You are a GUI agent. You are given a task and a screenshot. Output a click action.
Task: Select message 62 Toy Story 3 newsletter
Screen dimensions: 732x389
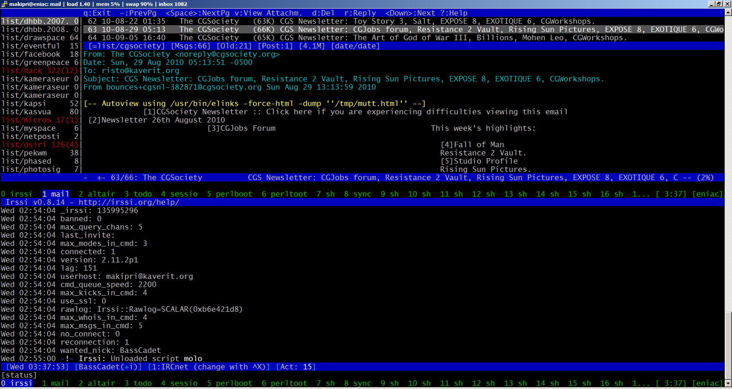pyautogui.click(x=403, y=21)
